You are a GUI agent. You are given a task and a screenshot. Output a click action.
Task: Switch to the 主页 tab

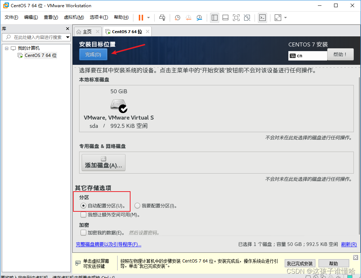click(87, 32)
